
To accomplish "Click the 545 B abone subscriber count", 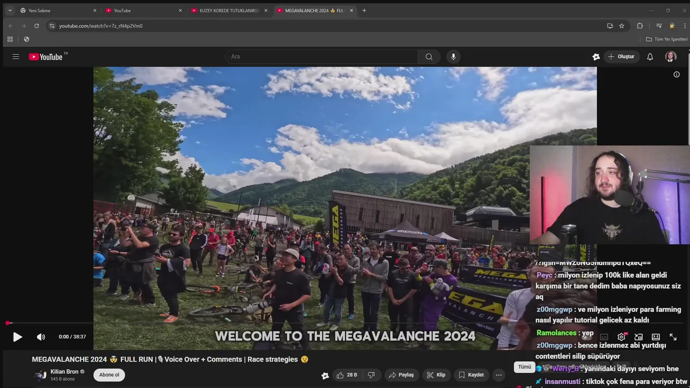I will (x=63, y=379).
